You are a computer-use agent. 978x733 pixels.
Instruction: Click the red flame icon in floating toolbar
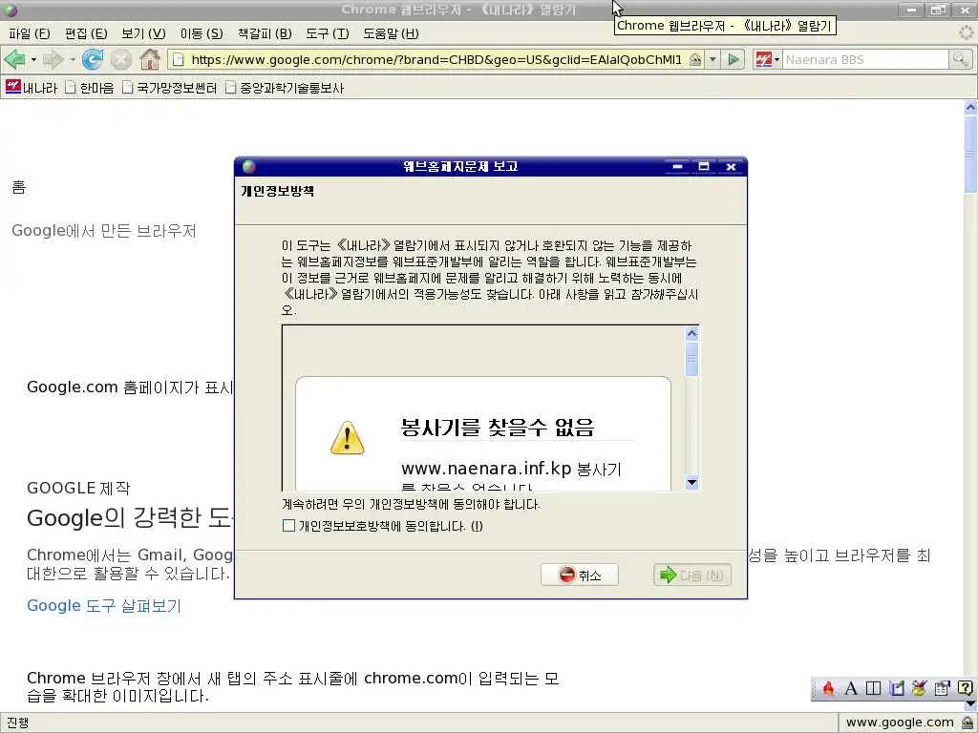[828, 688]
